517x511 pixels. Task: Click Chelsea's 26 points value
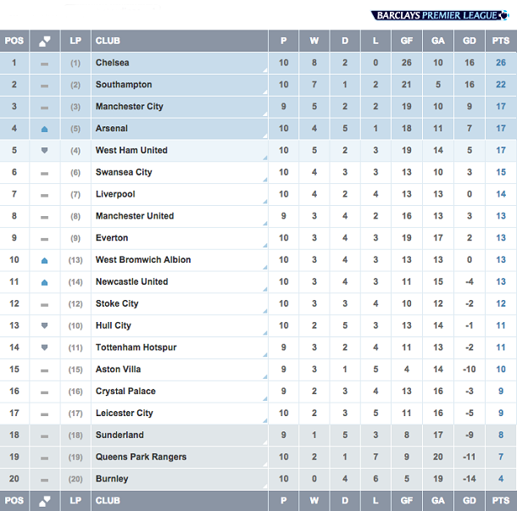[x=501, y=63]
